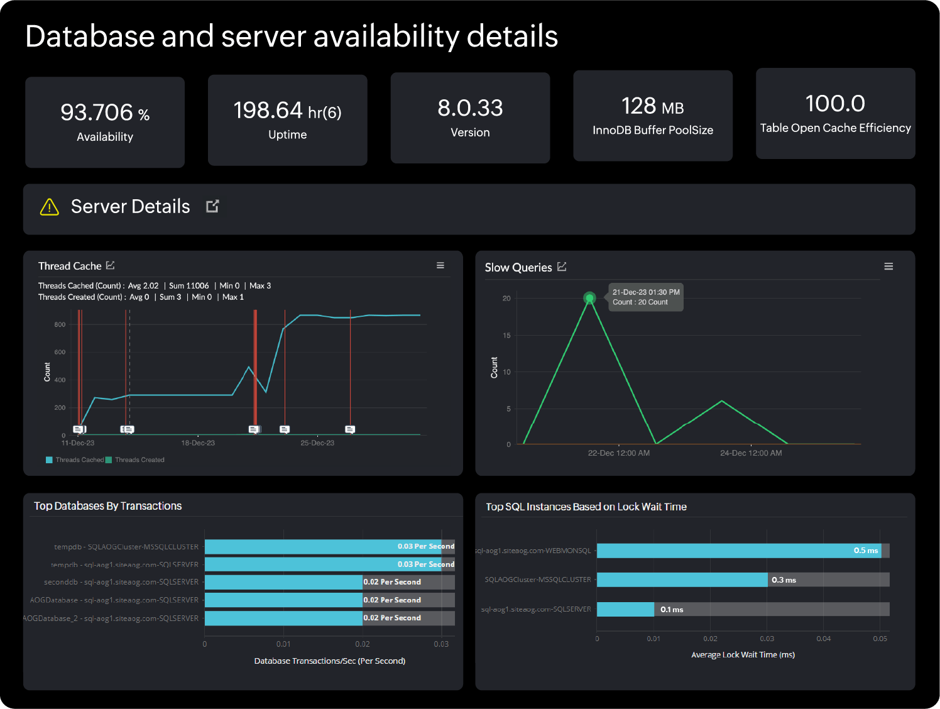Click the warning triangle icon beside Server Details

[x=49, y=207]
